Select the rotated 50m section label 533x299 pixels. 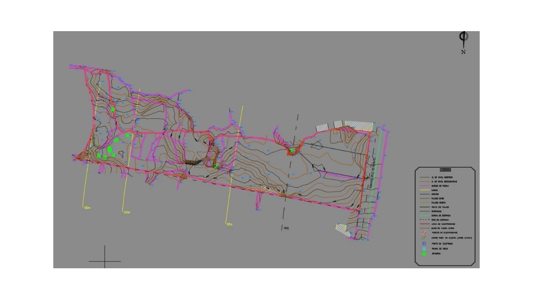point(286,228)
